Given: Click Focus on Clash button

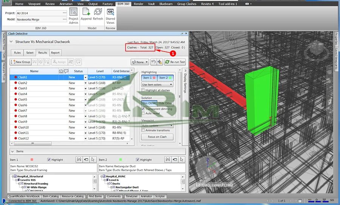Looking at the screenshot, I should 157,137.
